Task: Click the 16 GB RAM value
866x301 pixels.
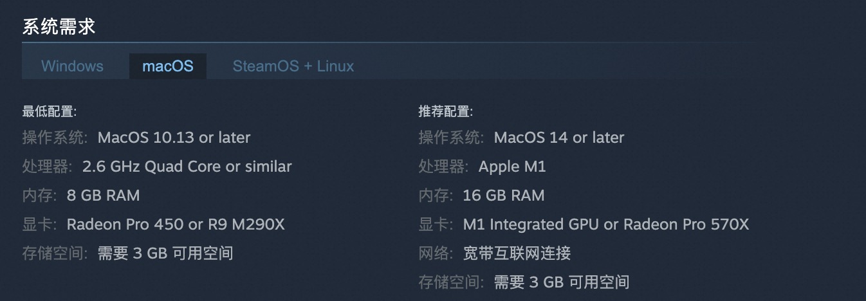Action: (x=504, y=196)
